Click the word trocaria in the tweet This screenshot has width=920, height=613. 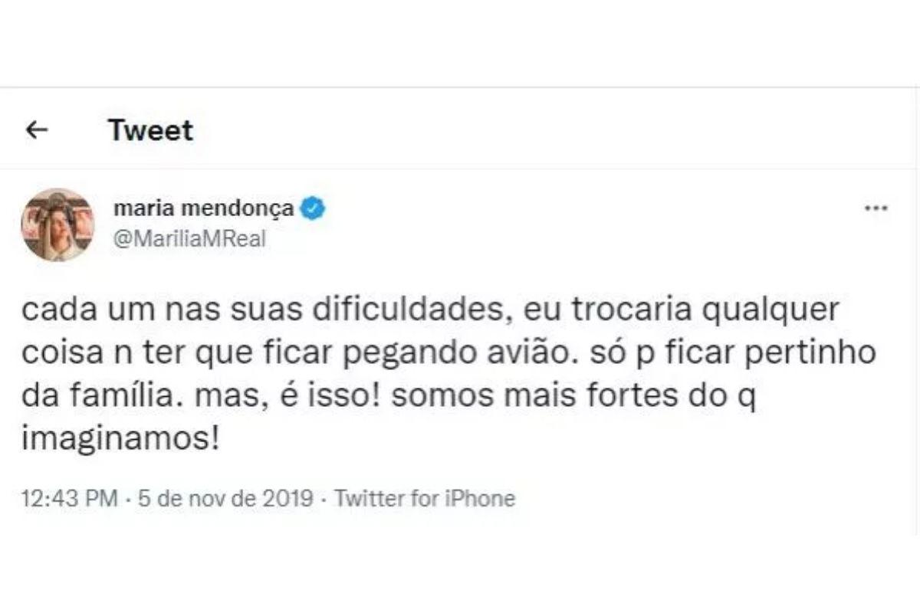[626, 313]
